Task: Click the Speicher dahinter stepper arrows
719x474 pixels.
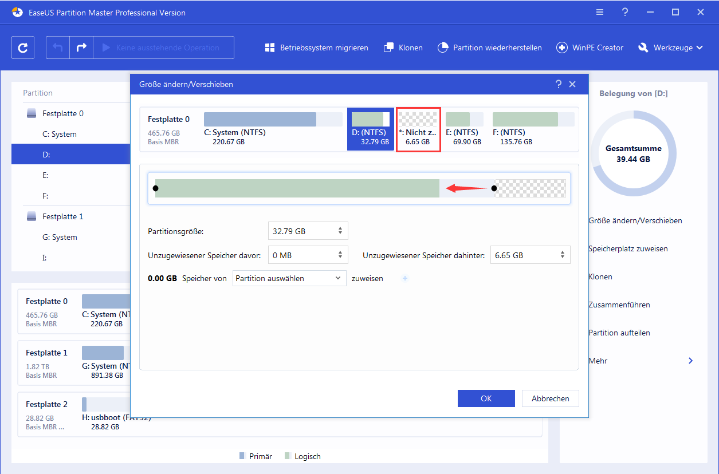Action: (563, 255)
